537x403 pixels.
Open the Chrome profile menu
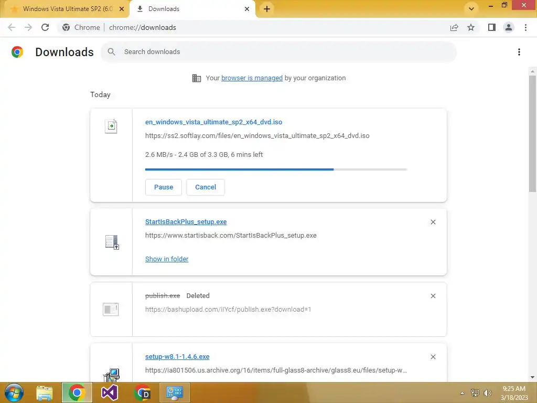click(x=509, y=27)
